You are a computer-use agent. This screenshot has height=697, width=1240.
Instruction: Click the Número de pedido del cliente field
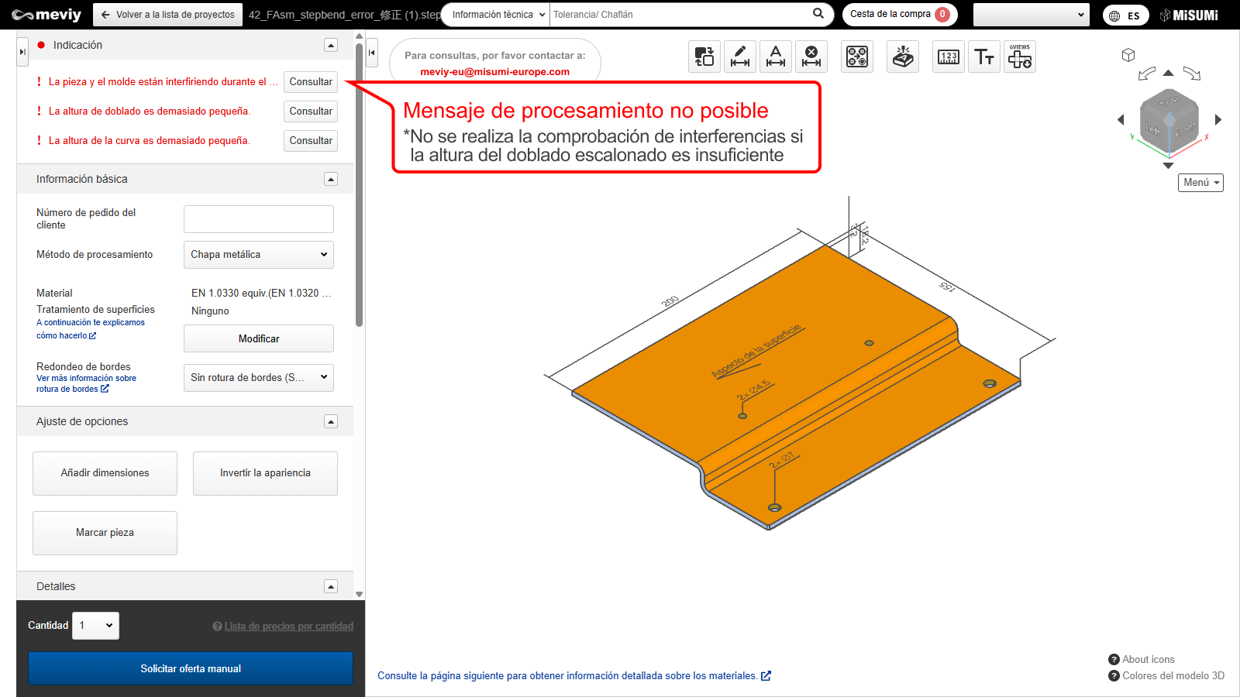tap(258, 219)
